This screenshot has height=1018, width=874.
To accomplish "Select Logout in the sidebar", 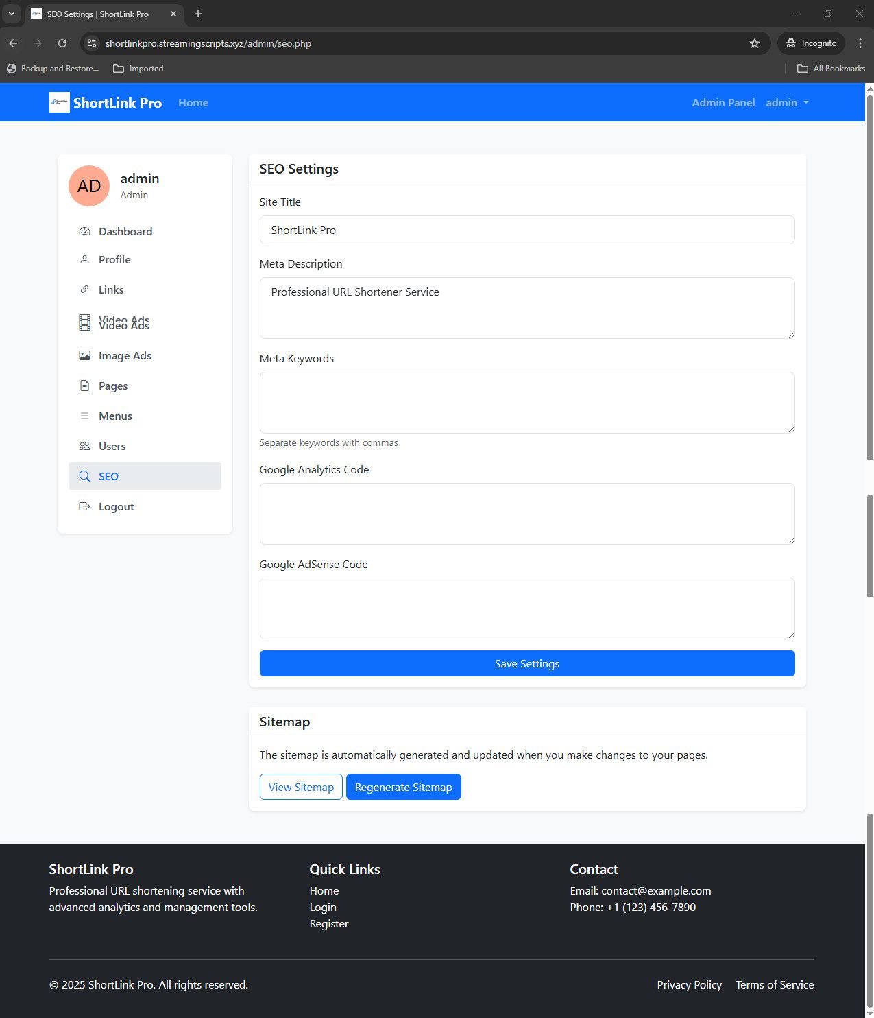I will [145, 506].
